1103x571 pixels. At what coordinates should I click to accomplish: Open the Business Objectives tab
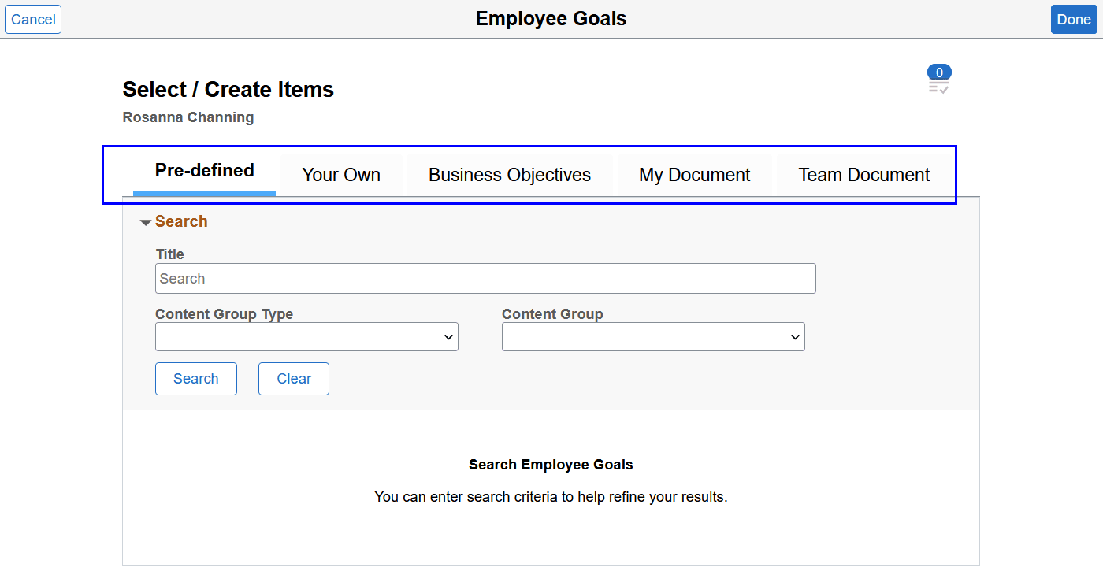pos(509,174)
